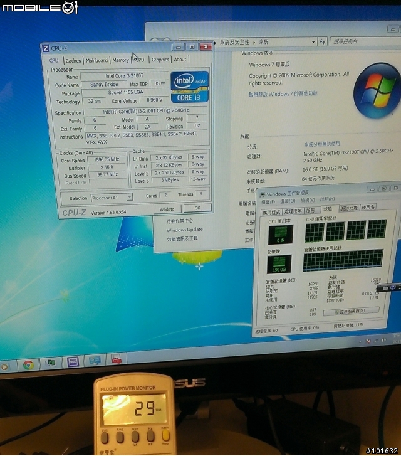Click the Level 3 cache 3 MBytes value
Viewport: 401px width, 456px height.
click(170, 180)
